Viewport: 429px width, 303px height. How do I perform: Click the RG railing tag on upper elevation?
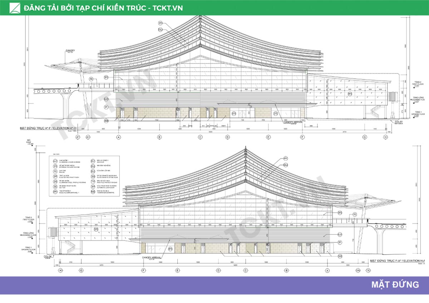(91, 79)
